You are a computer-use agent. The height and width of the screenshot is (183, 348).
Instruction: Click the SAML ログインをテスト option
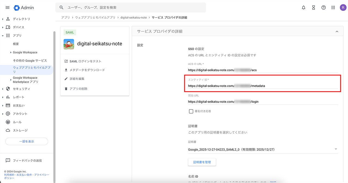[85, 61]
